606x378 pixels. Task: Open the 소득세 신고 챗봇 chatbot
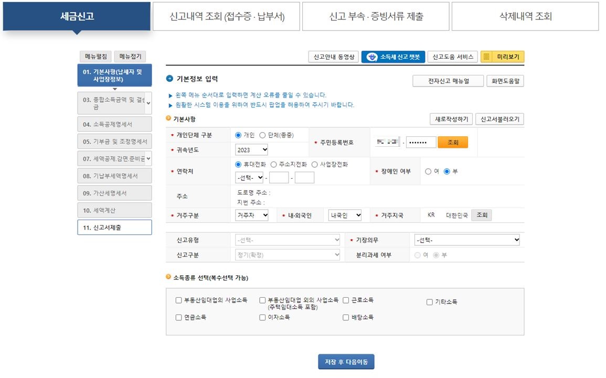pos(392,56)
